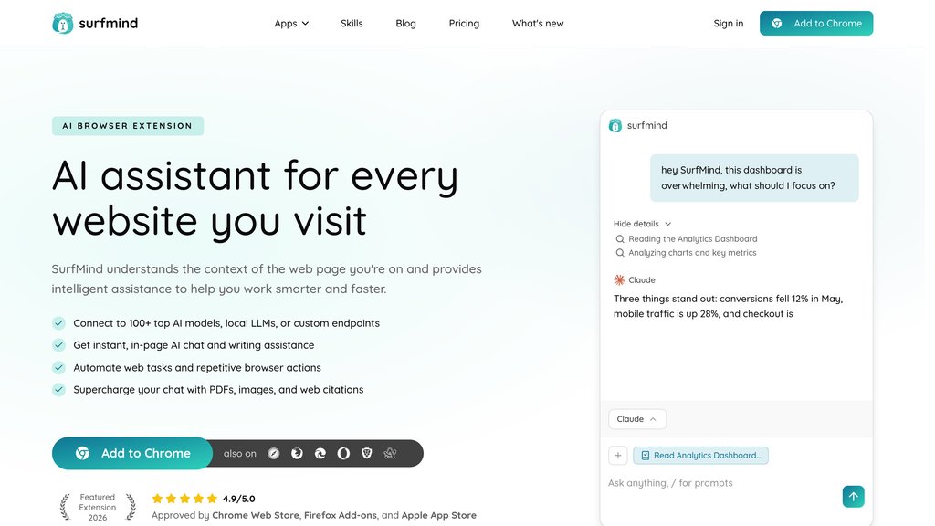Click the Sign in link
Screen dimensions: 935x526
point(728,23)
